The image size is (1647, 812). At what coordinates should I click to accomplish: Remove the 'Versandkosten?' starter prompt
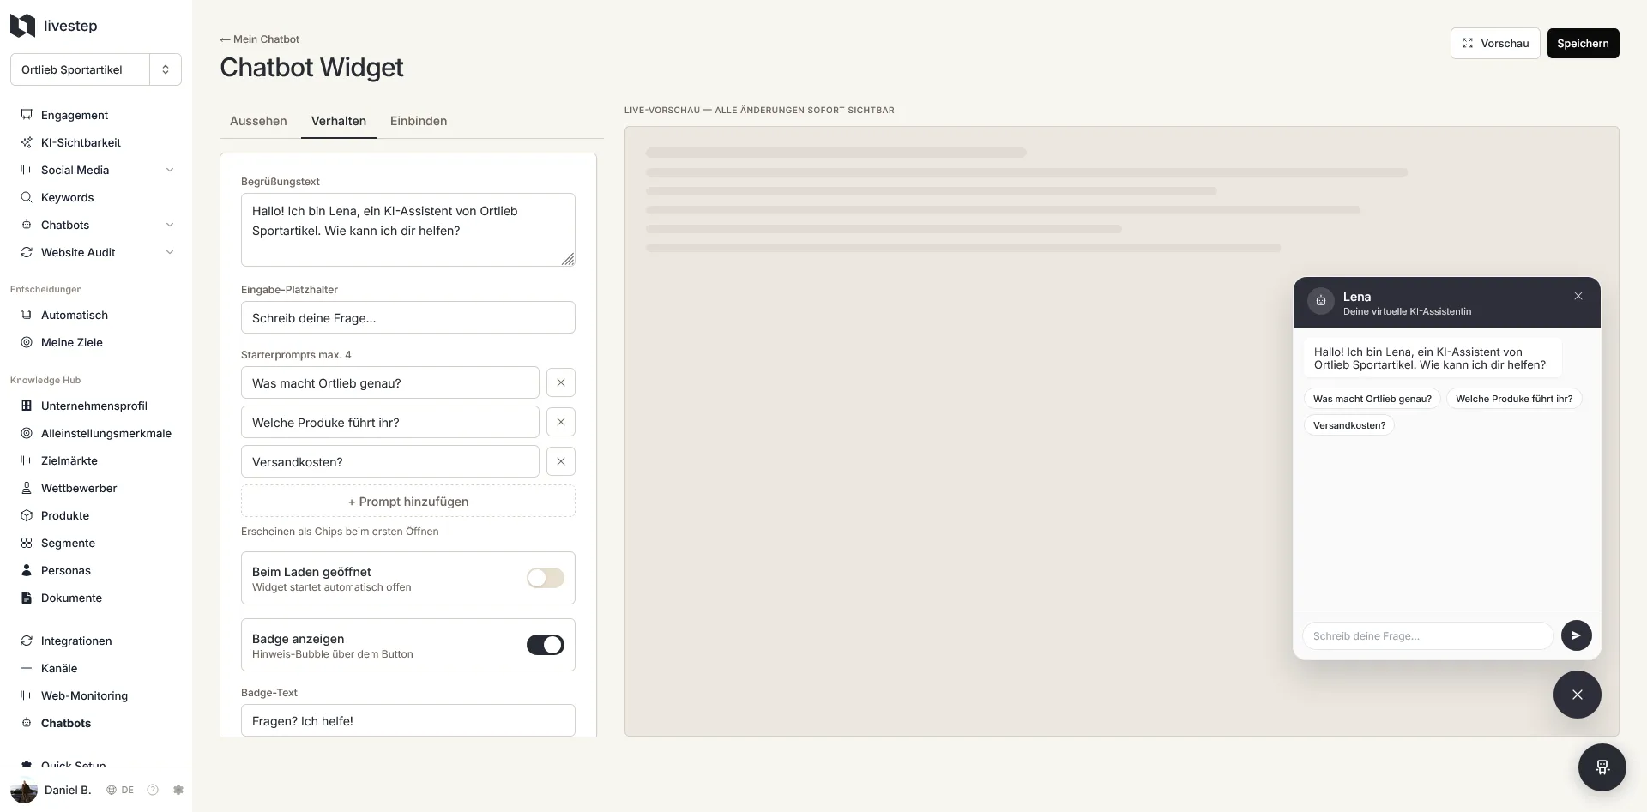(x=561, y=461)
